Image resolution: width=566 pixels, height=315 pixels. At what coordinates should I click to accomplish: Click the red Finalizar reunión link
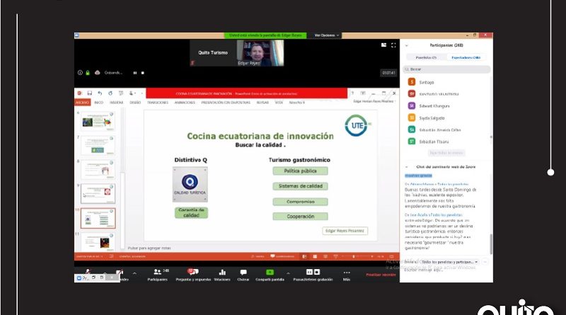point(381,275)
